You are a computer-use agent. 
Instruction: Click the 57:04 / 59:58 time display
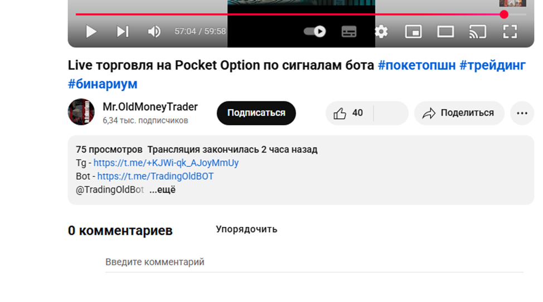[200, 32]
